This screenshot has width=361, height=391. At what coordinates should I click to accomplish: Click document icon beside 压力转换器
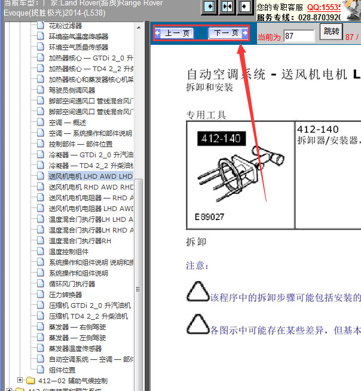(41, 294)
